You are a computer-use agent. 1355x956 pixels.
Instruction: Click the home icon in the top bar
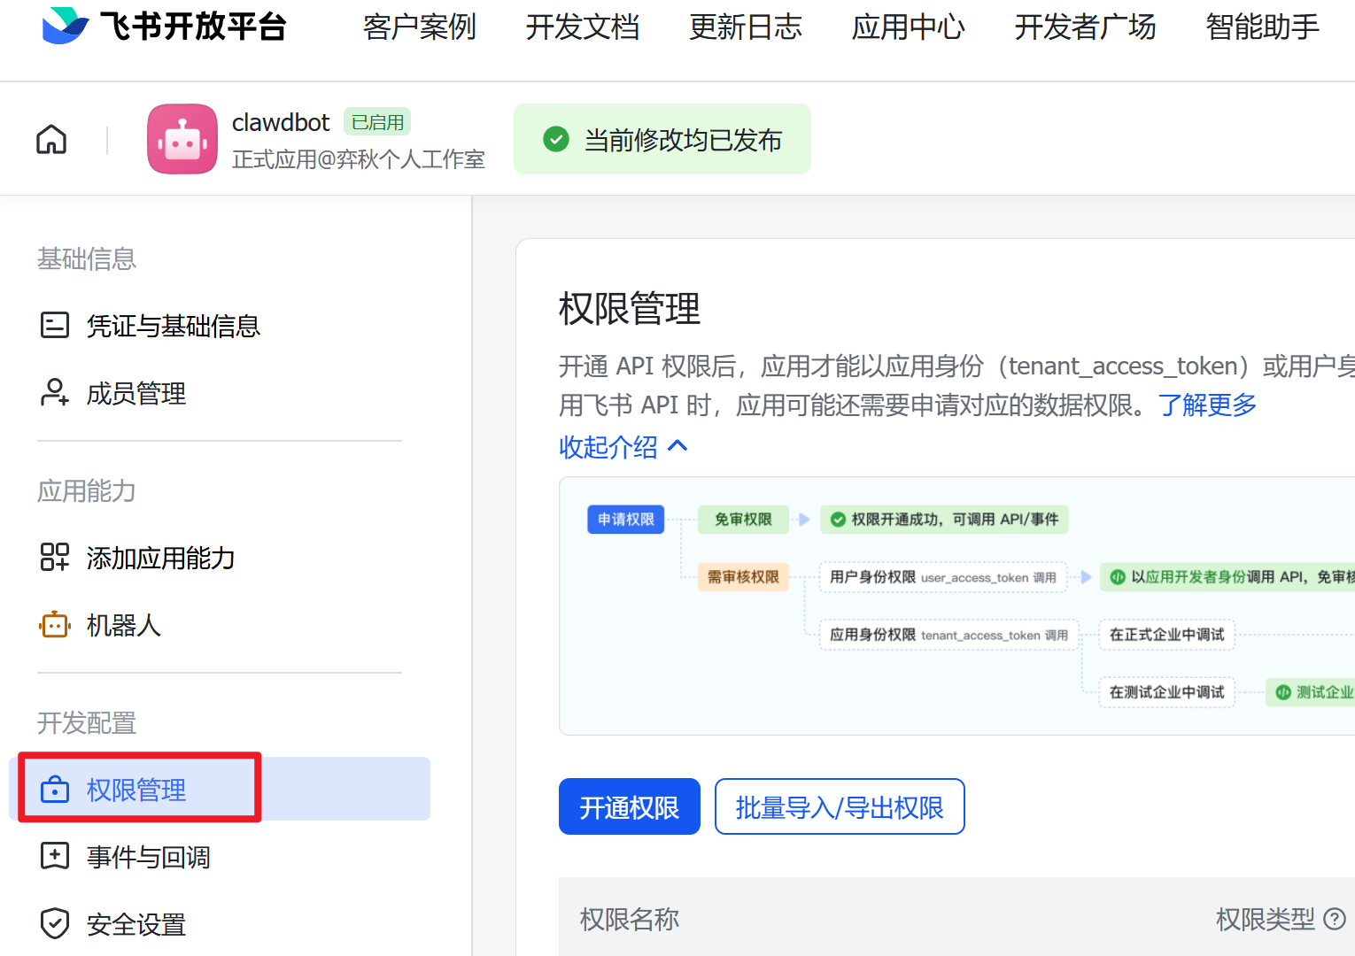(x=50, y=139)
